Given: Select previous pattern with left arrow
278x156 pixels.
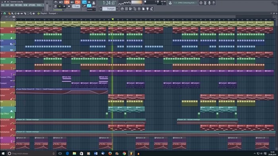Looking at the screenshot, I should 101,9.
